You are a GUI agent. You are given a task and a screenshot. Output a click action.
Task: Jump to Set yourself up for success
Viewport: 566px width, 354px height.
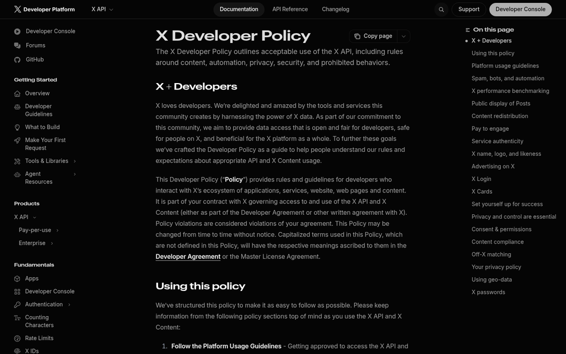507,204
